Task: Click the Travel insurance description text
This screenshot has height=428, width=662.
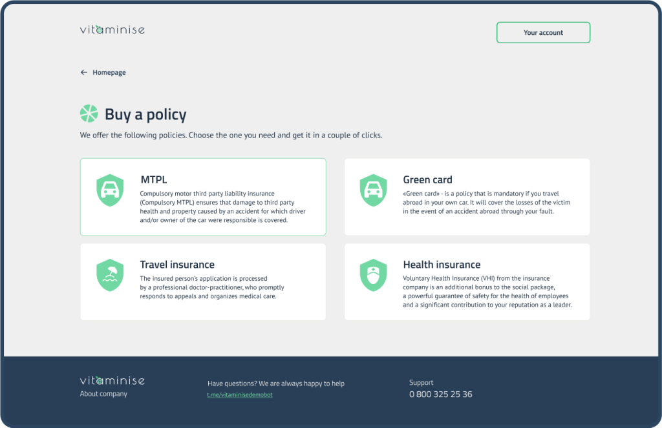Action: 212,287
